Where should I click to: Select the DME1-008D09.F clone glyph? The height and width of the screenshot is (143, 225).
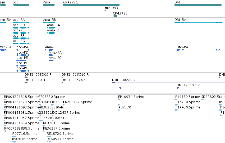pos(26,77)
